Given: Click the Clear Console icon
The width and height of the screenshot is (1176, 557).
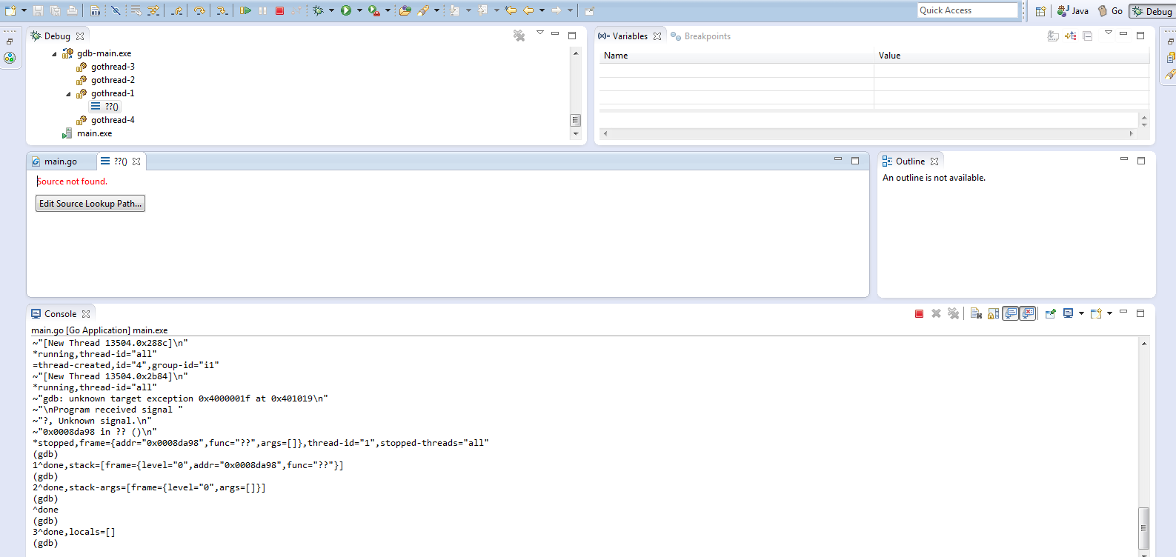Looking at the screenshot, I should [x=976, y=314].
